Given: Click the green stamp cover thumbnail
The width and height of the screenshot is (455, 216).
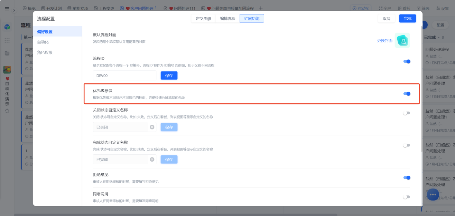Looking at the screenshot, I should pyautogui.click(x=402, y=40).
